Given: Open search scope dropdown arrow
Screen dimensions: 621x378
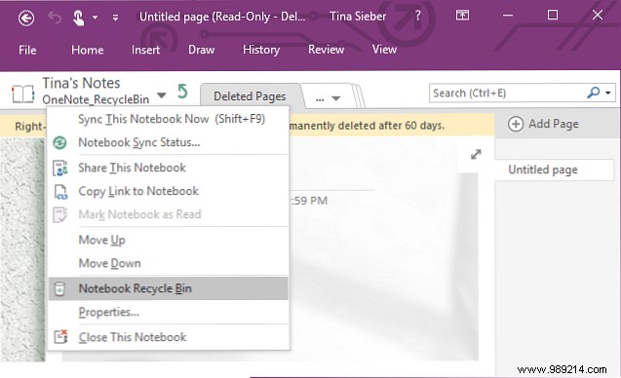Looking at the screenshot, I should point(608,94).
